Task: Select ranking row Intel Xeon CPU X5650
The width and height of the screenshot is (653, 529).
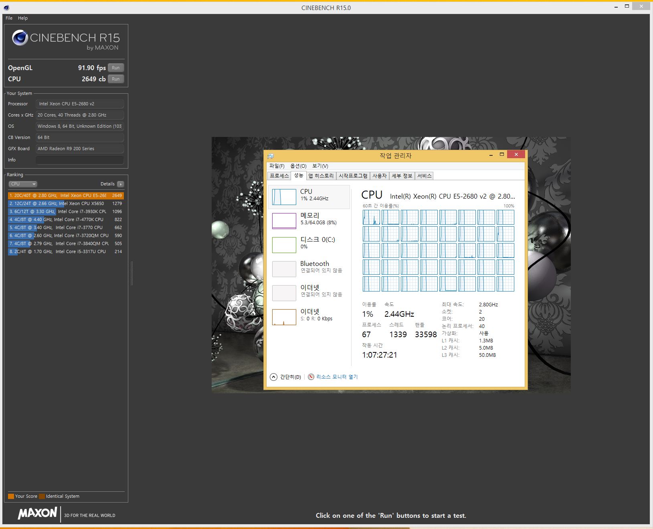Action: [66, 203]
